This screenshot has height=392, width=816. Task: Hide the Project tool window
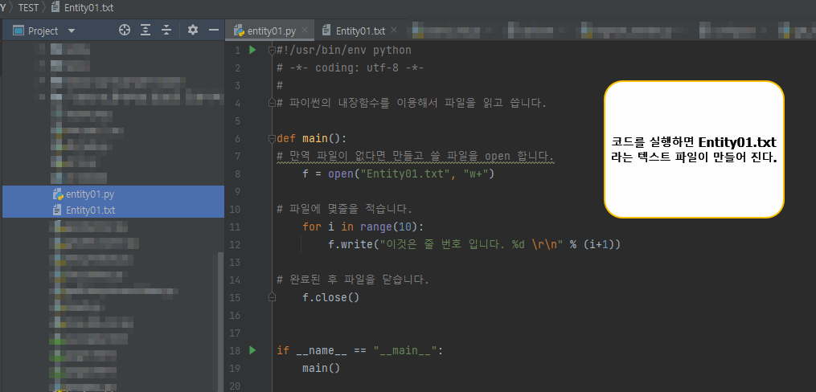coord(213,31)
